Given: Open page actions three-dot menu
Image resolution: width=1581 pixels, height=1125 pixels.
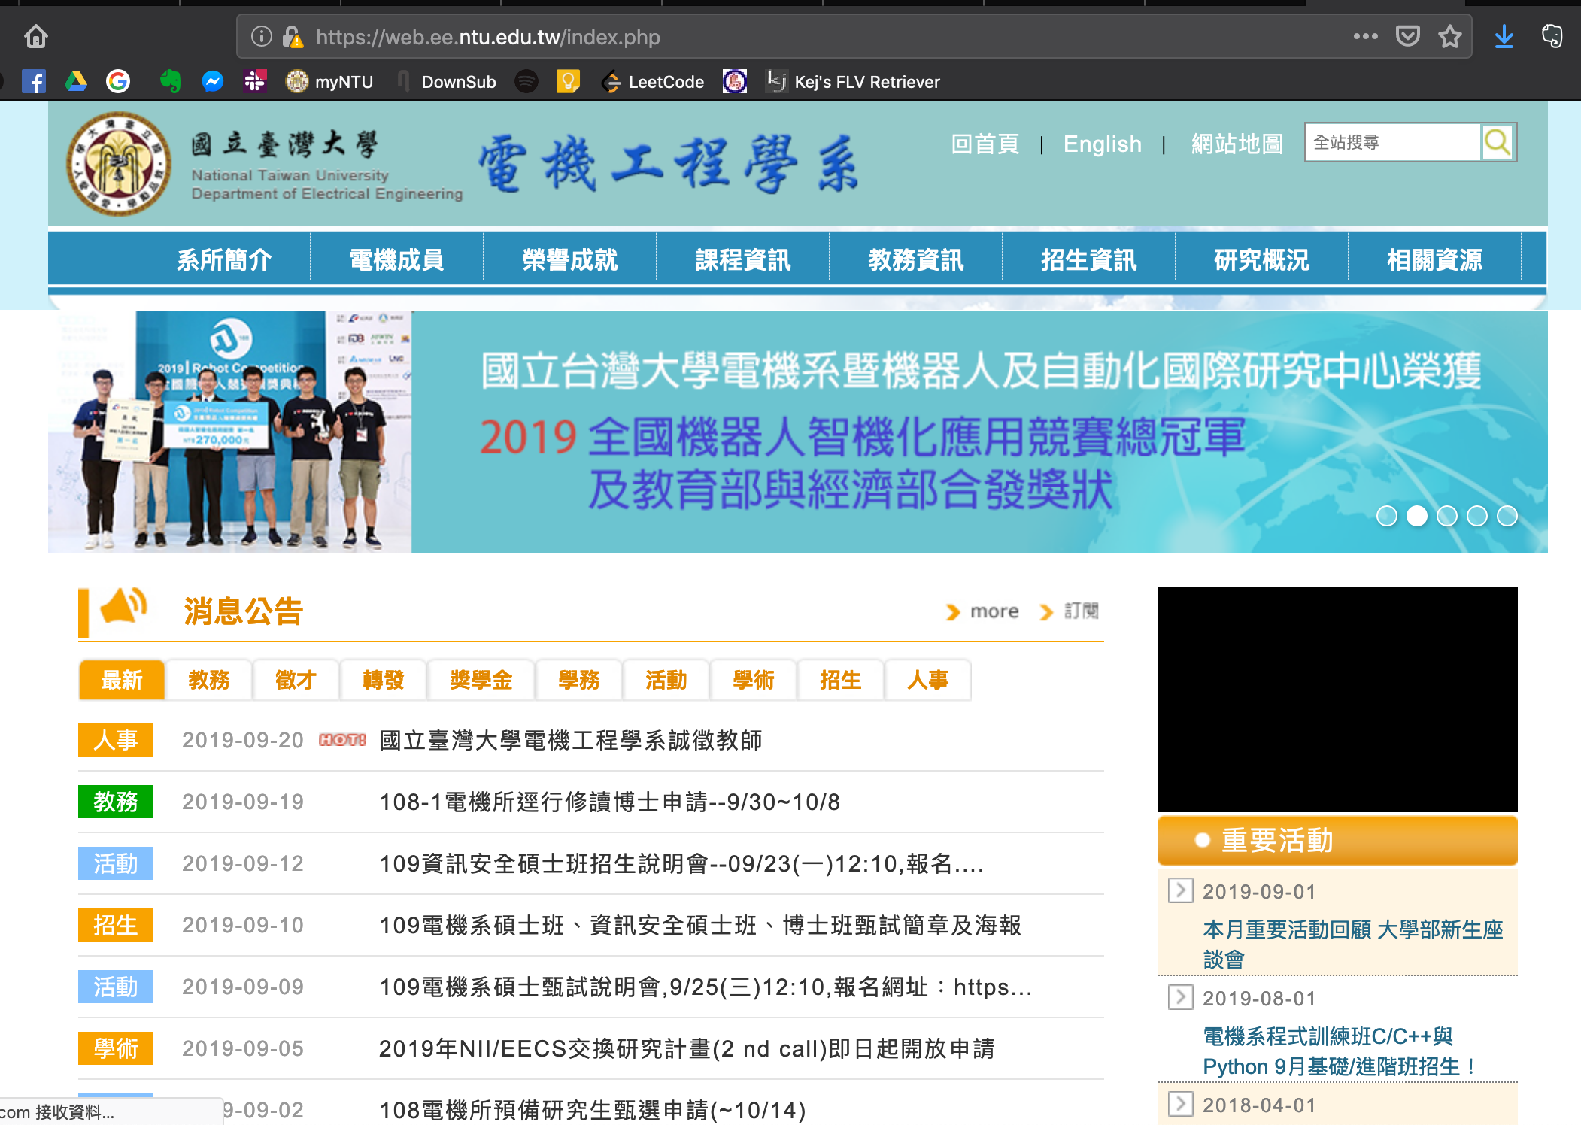Looking at the screenshot, I should pos(1365,36).
